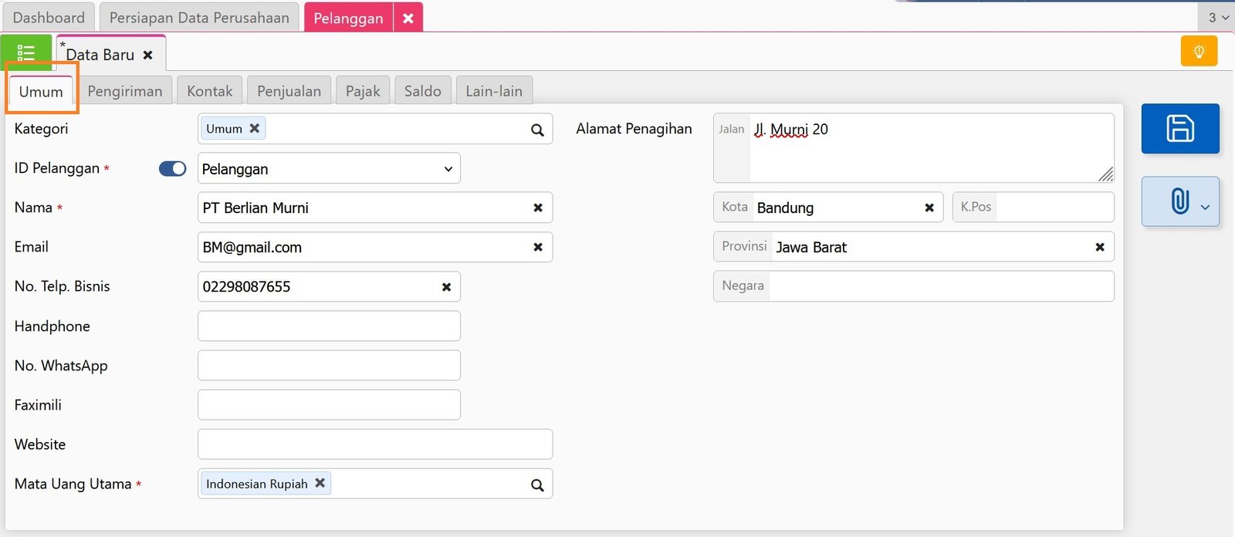This screenshot has height=537, width=1235.
Task: Click the yellow lightbulb hint icon
Action: pos(1199,52)
